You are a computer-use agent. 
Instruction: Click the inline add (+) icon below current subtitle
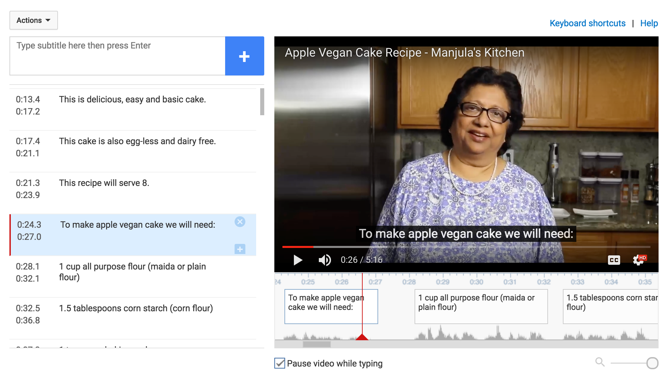point(240,249)
